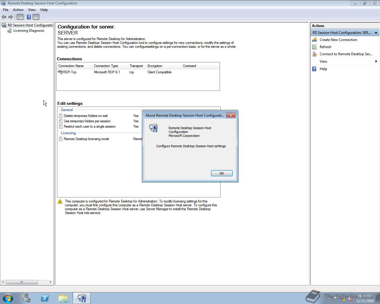This screenshot has width=380, height=304.
Task: Click the icon beside Use temporary folders per session
Action: pos(61,121)
